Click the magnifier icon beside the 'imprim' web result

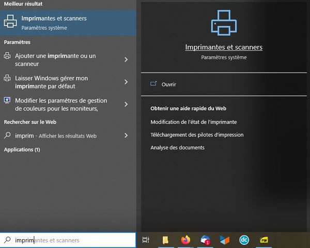(7, 135)
